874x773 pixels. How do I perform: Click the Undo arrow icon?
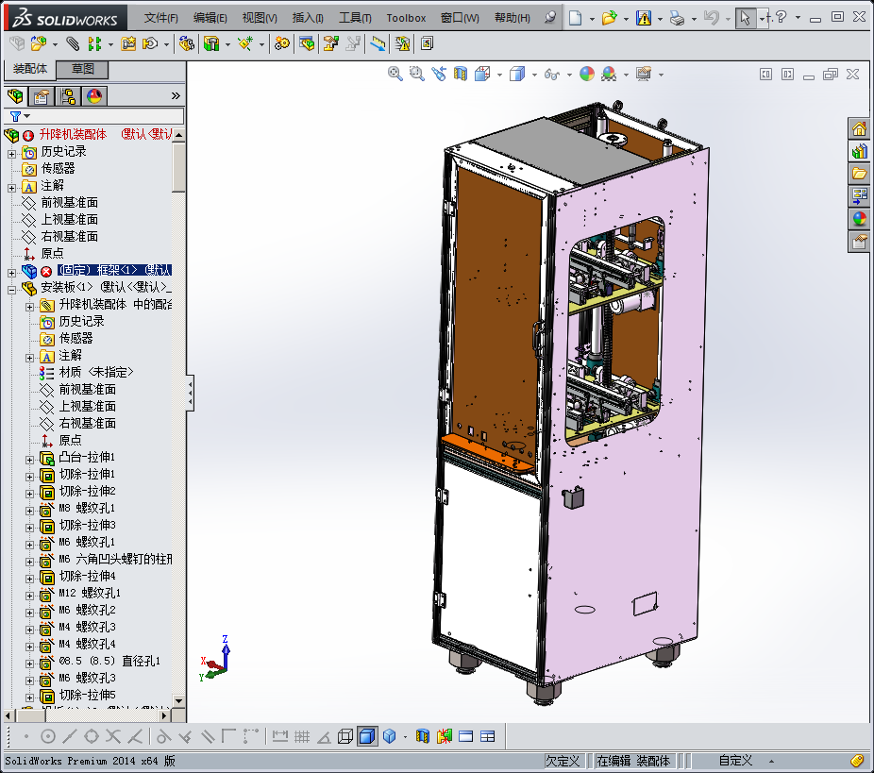click(712, 18)
